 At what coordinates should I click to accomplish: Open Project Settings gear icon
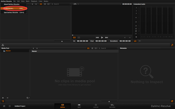(10, 106)
